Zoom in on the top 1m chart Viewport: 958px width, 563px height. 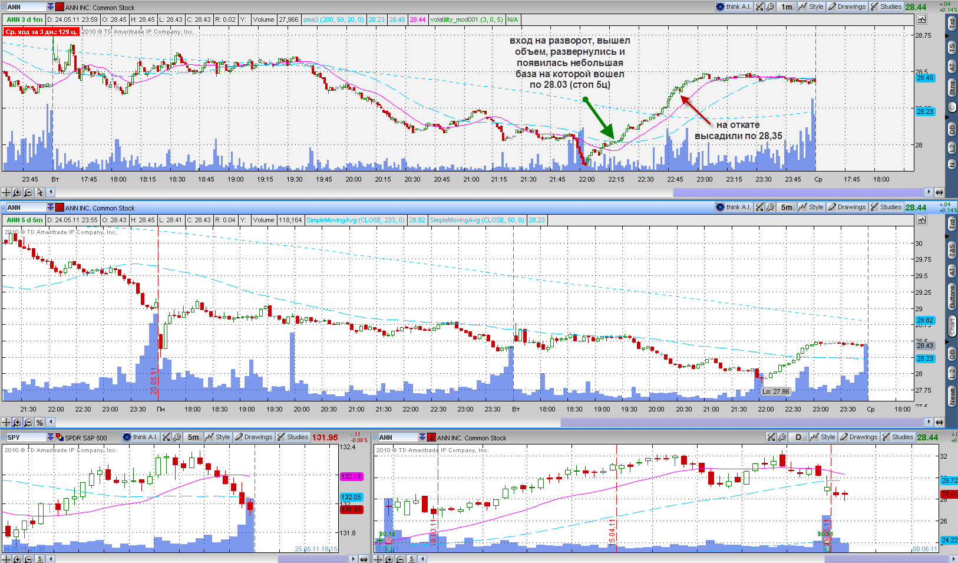[17, 192]
